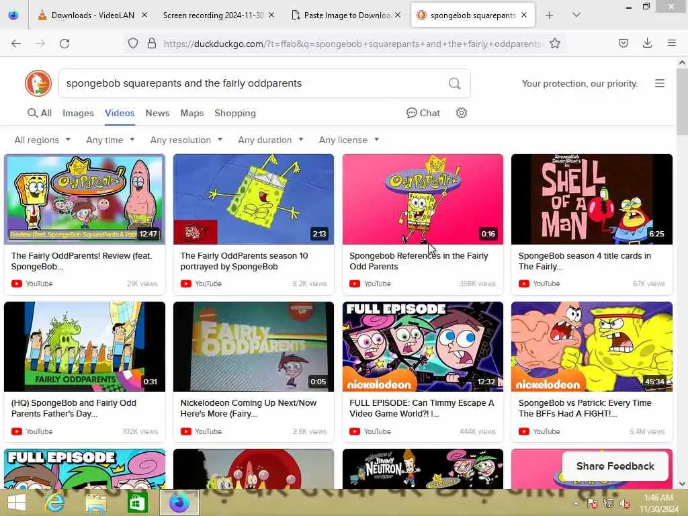
Task: Open the list all tabs chevron
Action: pos(576,15)
